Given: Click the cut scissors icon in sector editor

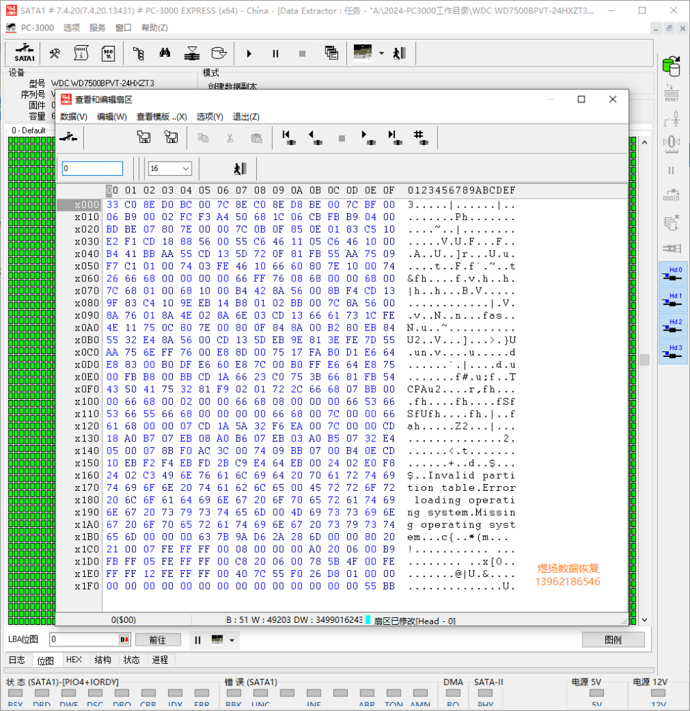Looking at the screenshot, I should click(230, 138).
